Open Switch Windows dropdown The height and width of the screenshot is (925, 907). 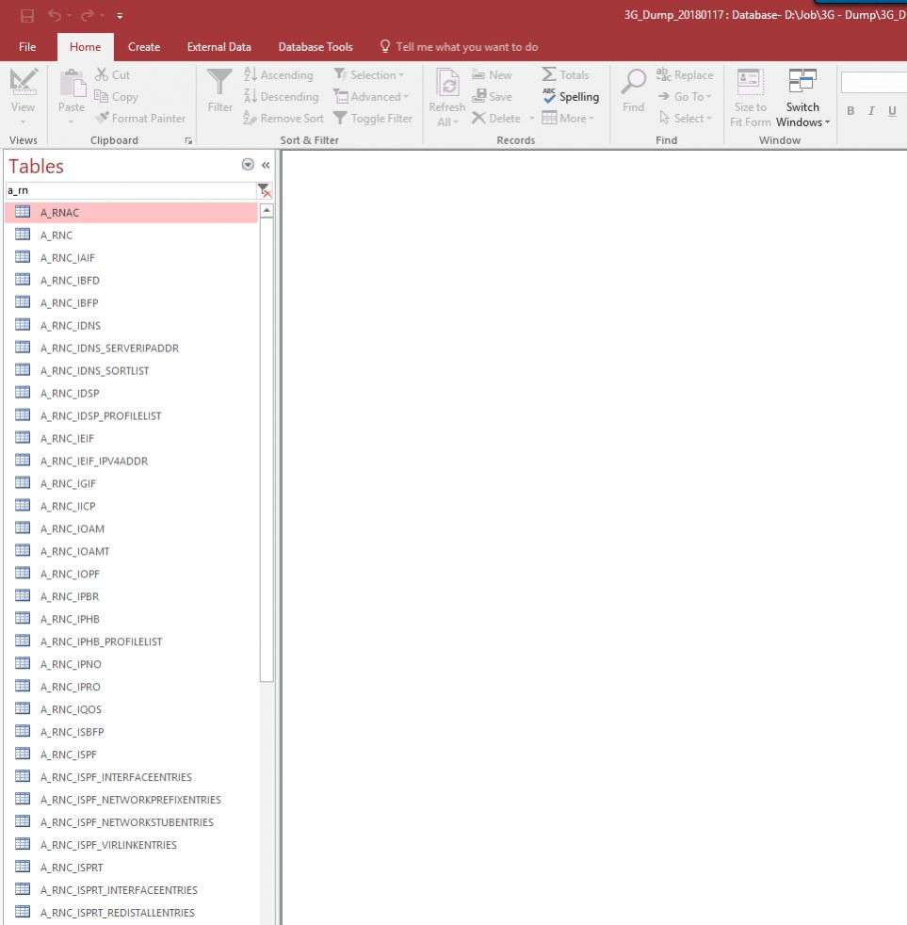click(802, 97)
